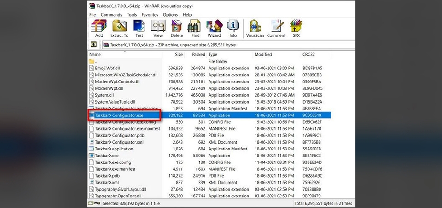Click the Add toolbar icon
The image size is (442, 208).
[99, 26]
